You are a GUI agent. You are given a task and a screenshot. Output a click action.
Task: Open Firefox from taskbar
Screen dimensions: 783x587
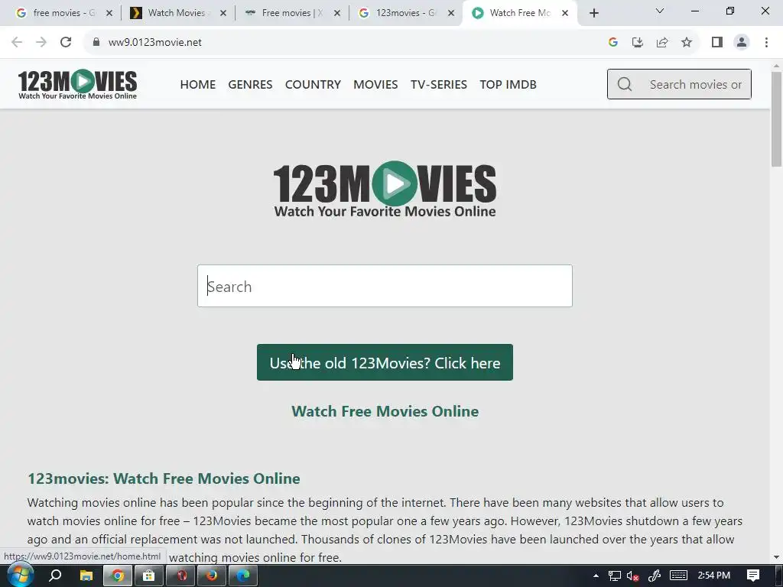coord(212,576)
